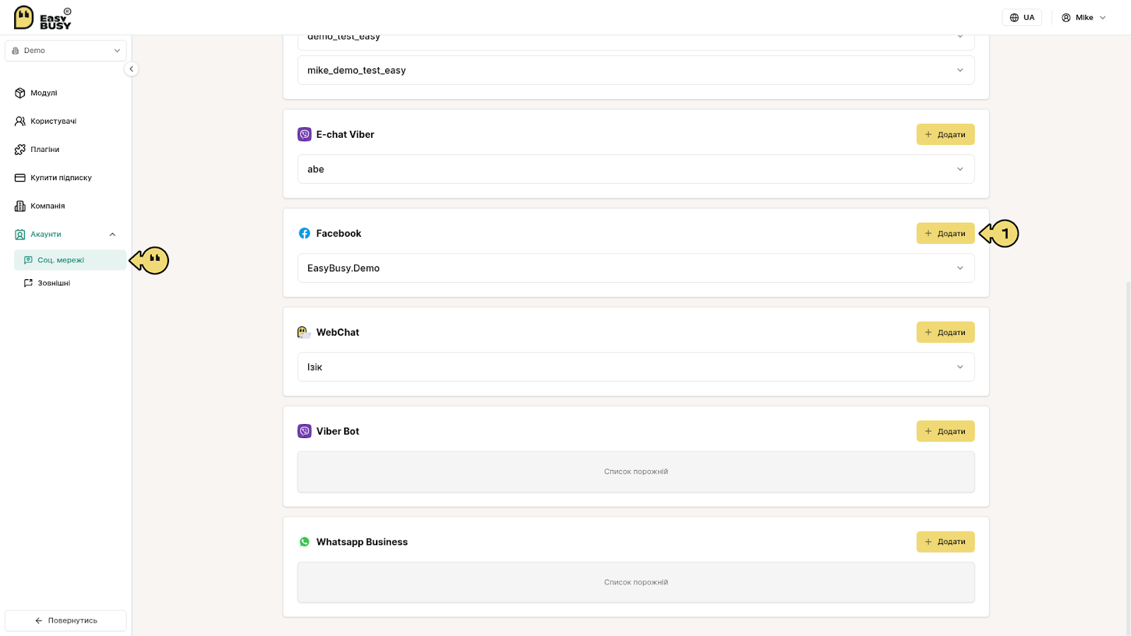Open the Mike user menu
This screenshot has height=636, width=1131.
pyautogui.click(x=1084, y=18)
